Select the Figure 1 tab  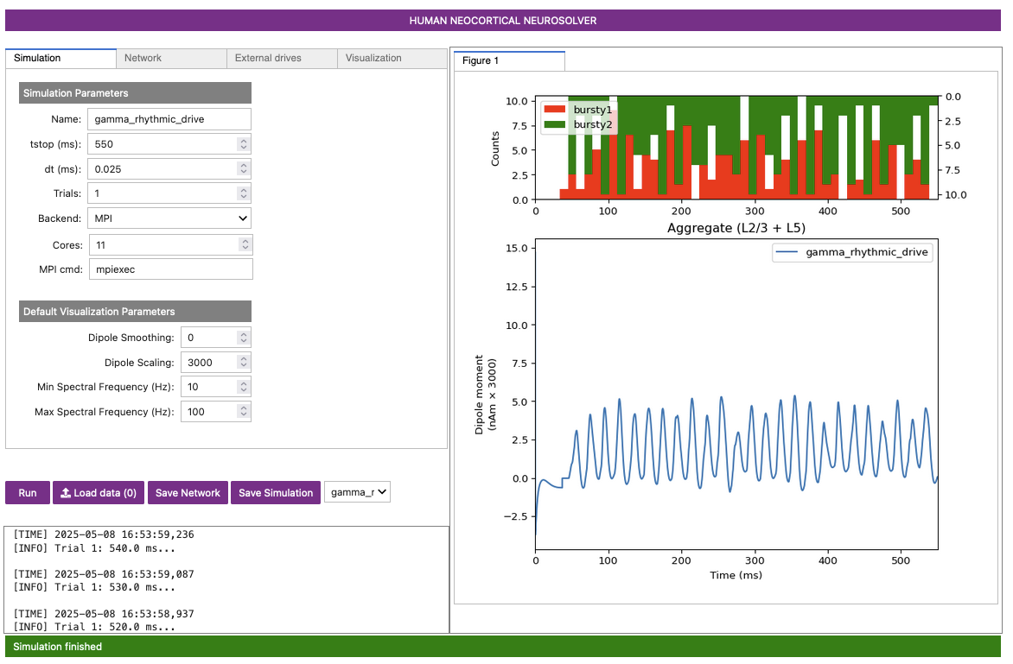point(509,60)
